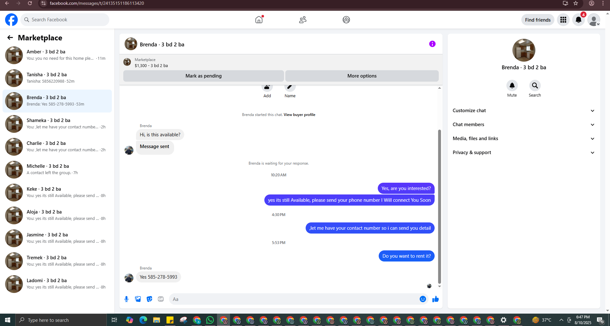Image resolution: width=610 pixels, height=326 pixels.
Task: Click Brenda's profile picture in right panel
Action: click(x=524, y=50)
